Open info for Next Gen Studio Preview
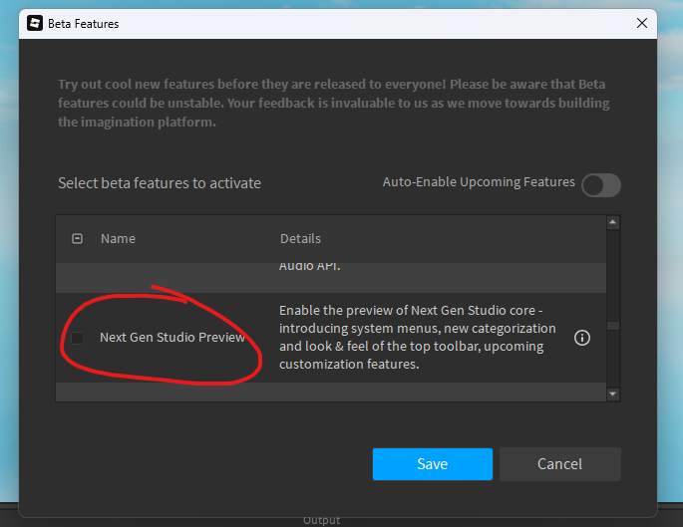Image resolution: width=683 pixels, height=527 pixels. click(582, 338)
